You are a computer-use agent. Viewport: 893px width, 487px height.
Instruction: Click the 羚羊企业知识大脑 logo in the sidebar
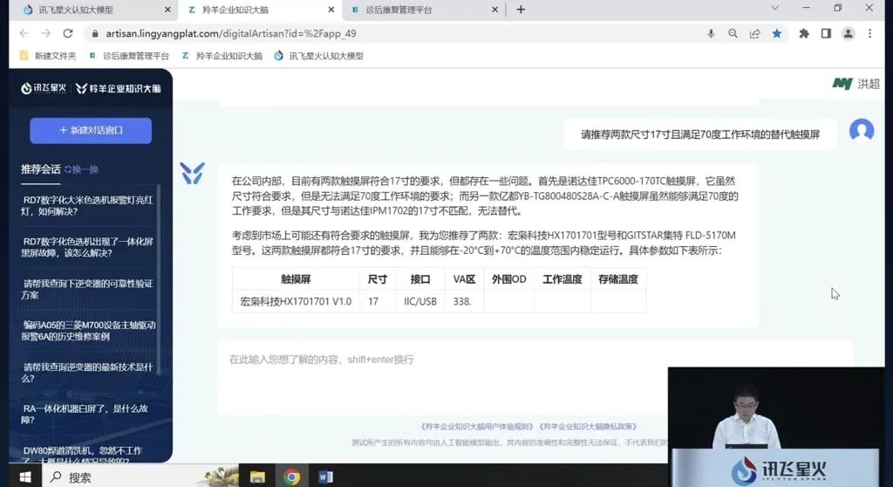pyautogui.click(x=119, y=88)
